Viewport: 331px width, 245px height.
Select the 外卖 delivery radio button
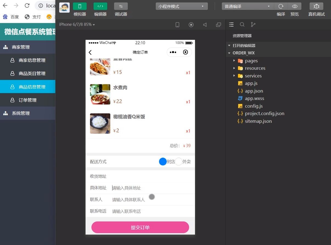179,162
